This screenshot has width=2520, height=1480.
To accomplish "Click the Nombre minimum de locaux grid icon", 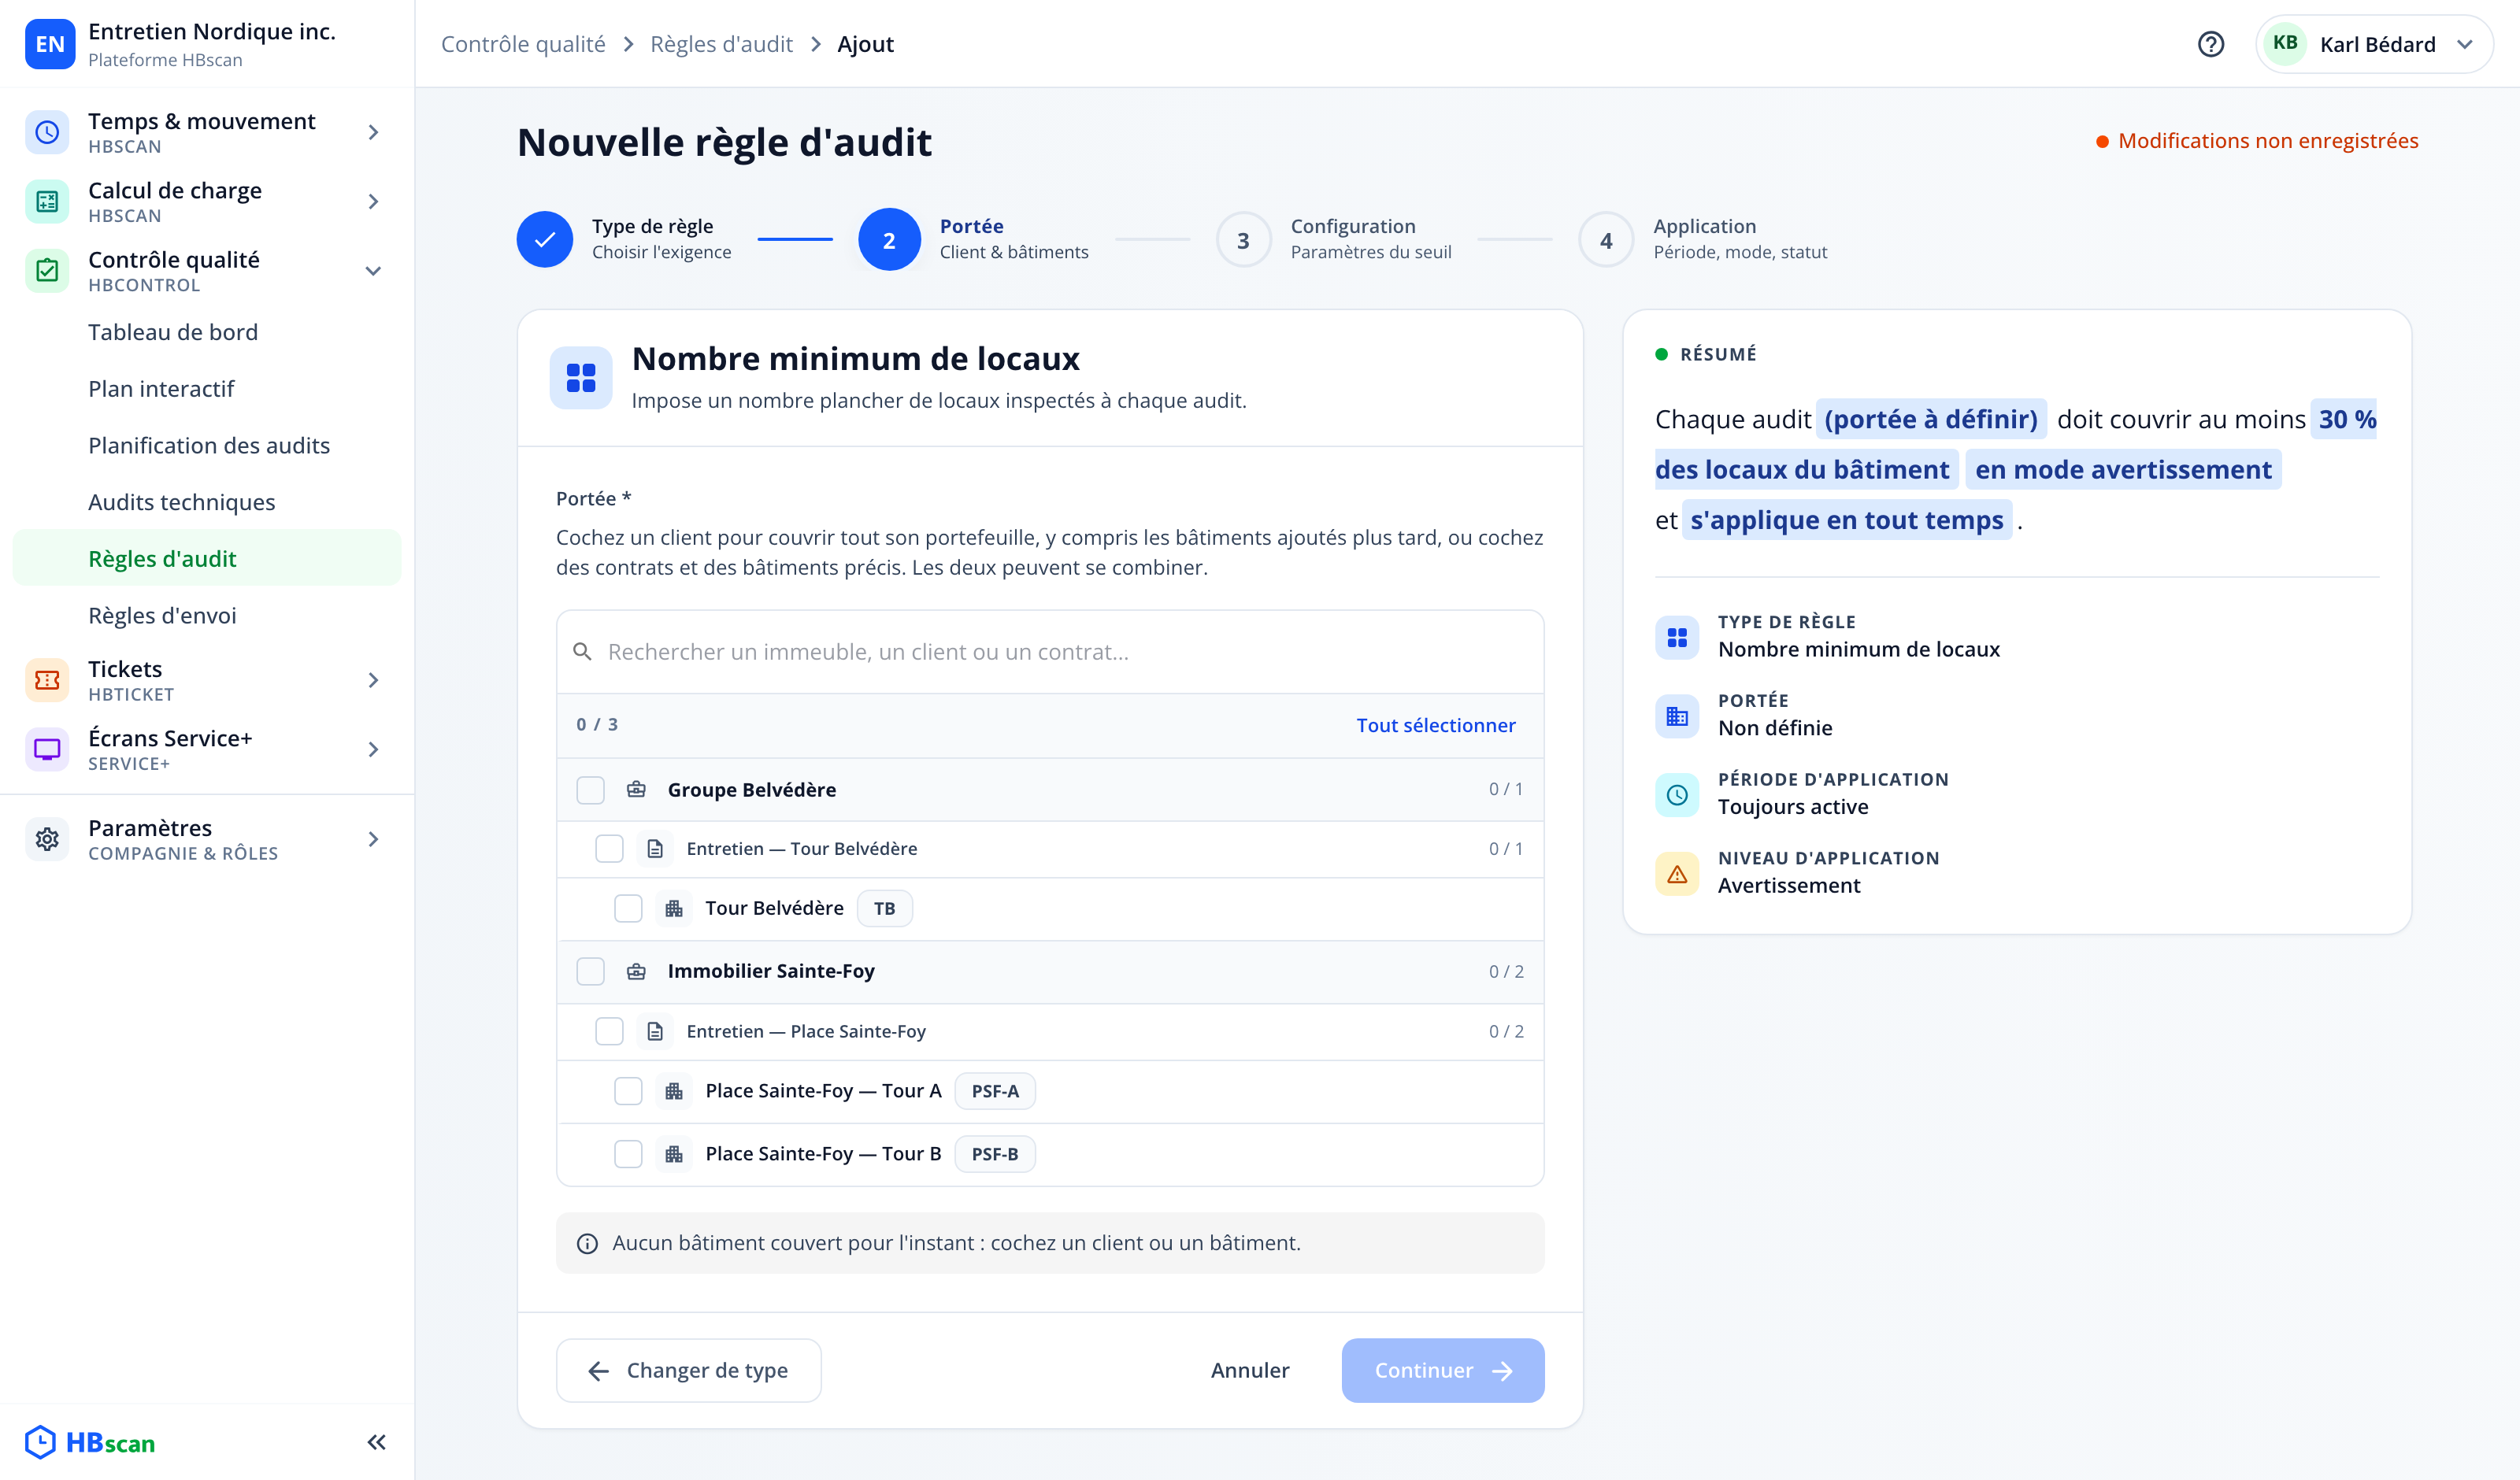I will (x=581, y=378).
